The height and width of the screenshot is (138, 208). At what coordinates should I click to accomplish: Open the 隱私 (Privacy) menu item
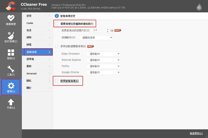pos(37,81)
